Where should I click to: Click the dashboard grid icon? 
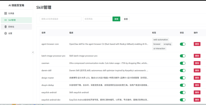point(5,13)
